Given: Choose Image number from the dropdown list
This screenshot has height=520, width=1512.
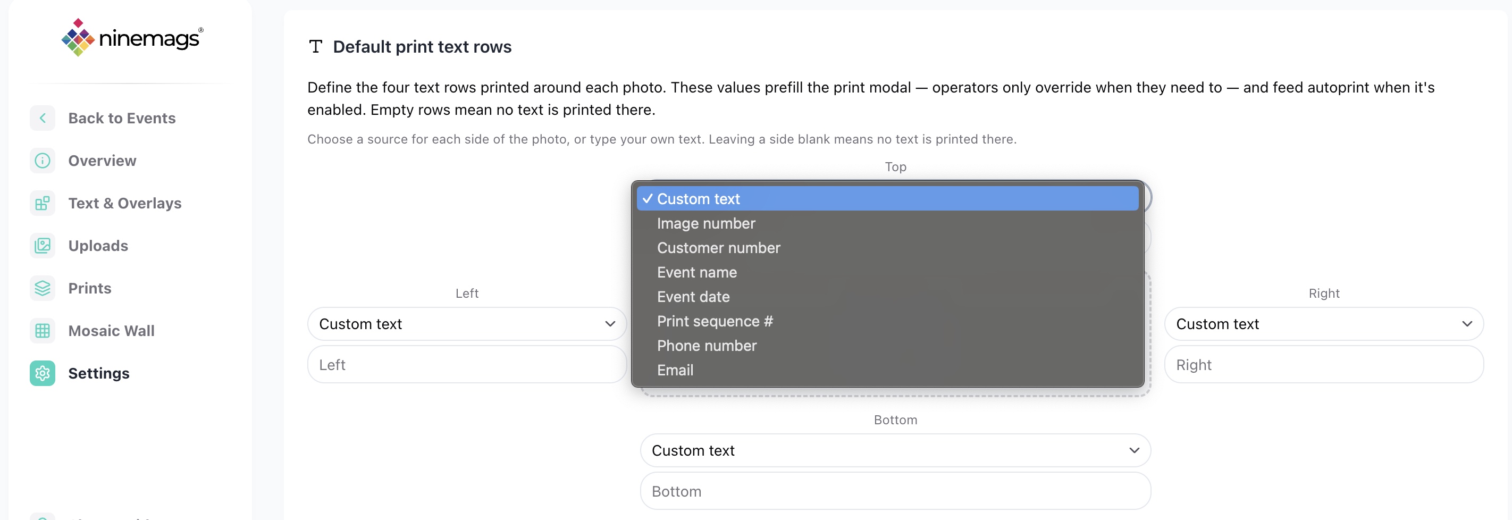Looking at the screenshot, I should [887, 224].
